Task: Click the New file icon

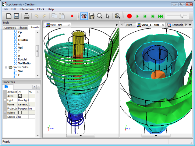Action: (x=9, y=16)
